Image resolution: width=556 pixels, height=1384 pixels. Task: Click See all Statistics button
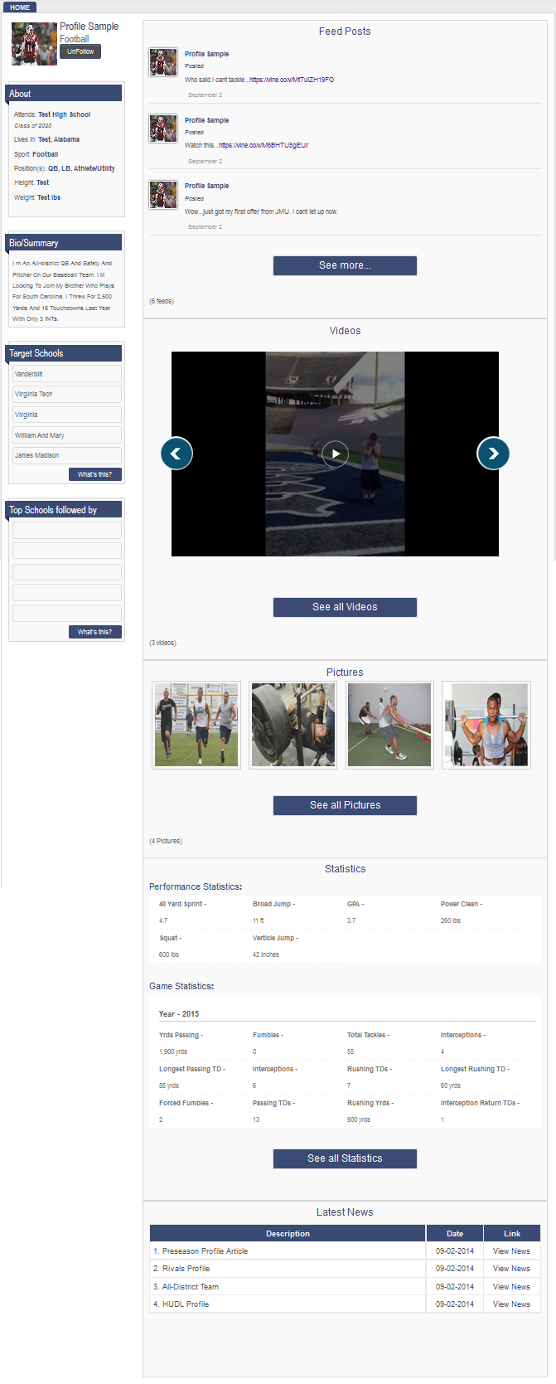click(x=345, y=1158)
